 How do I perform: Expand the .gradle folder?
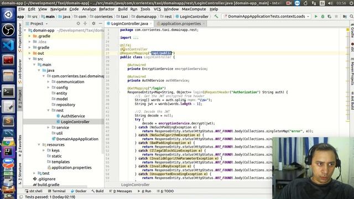[29, 36]
